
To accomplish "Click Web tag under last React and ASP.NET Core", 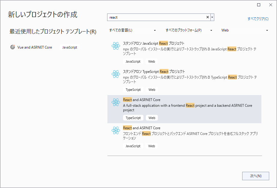I will pos(152,146).
